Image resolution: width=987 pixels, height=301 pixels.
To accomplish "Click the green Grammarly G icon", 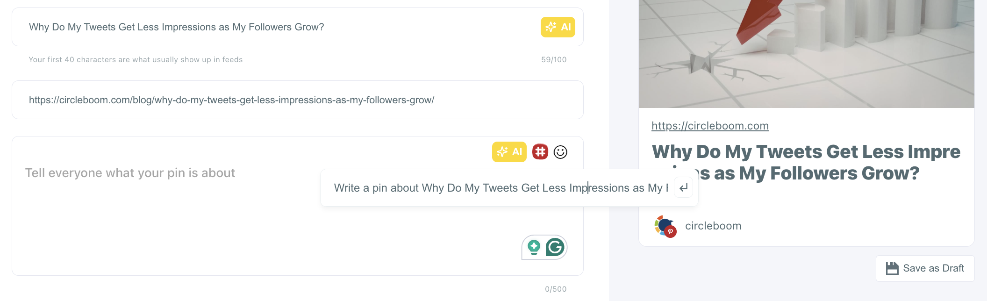I will tap(555, 247).
